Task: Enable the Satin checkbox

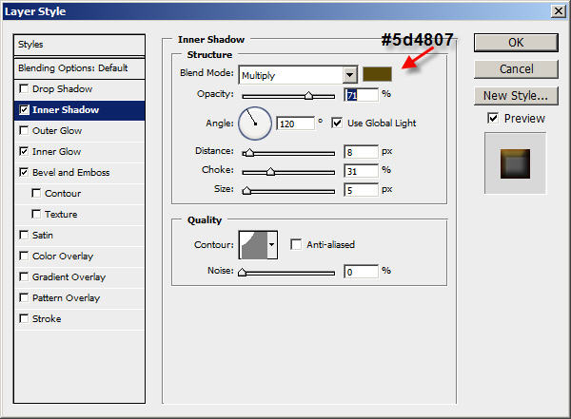Action: [x=24, y=235]
